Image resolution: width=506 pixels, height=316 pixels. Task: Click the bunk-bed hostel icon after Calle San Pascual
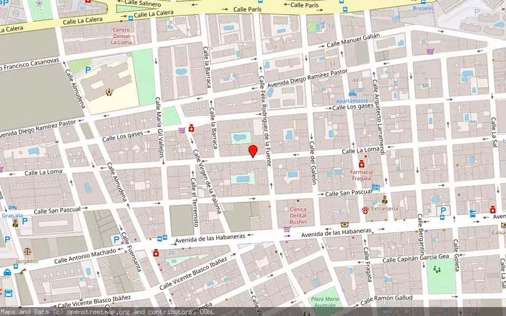pyautogui.click(x=376, y=187)
